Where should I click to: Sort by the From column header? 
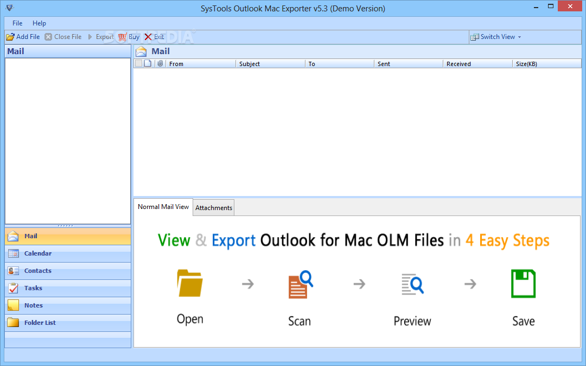coord(201,64)
